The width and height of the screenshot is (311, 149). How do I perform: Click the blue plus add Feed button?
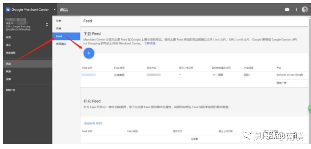click(89, 53)
